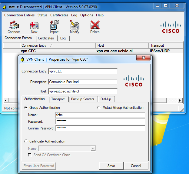Minimize the VPN Client main window
This screenshot has height=174, width=189.
(x=157, y=6)
